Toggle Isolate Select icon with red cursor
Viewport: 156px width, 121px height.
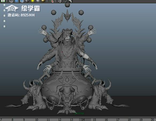(52, 1)
